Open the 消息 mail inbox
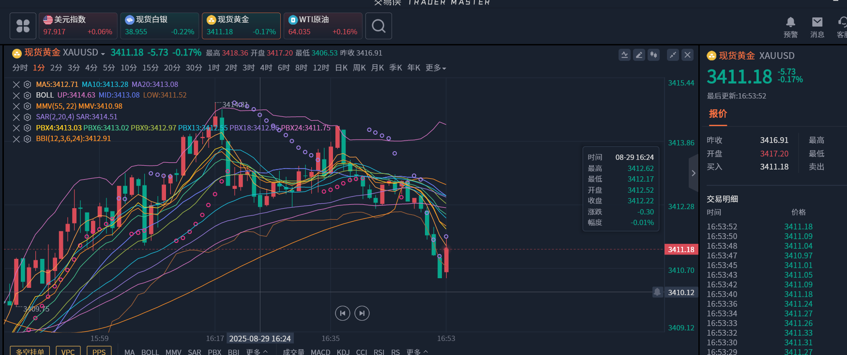The width and height of the screenshot is (847, 355). 817,27
